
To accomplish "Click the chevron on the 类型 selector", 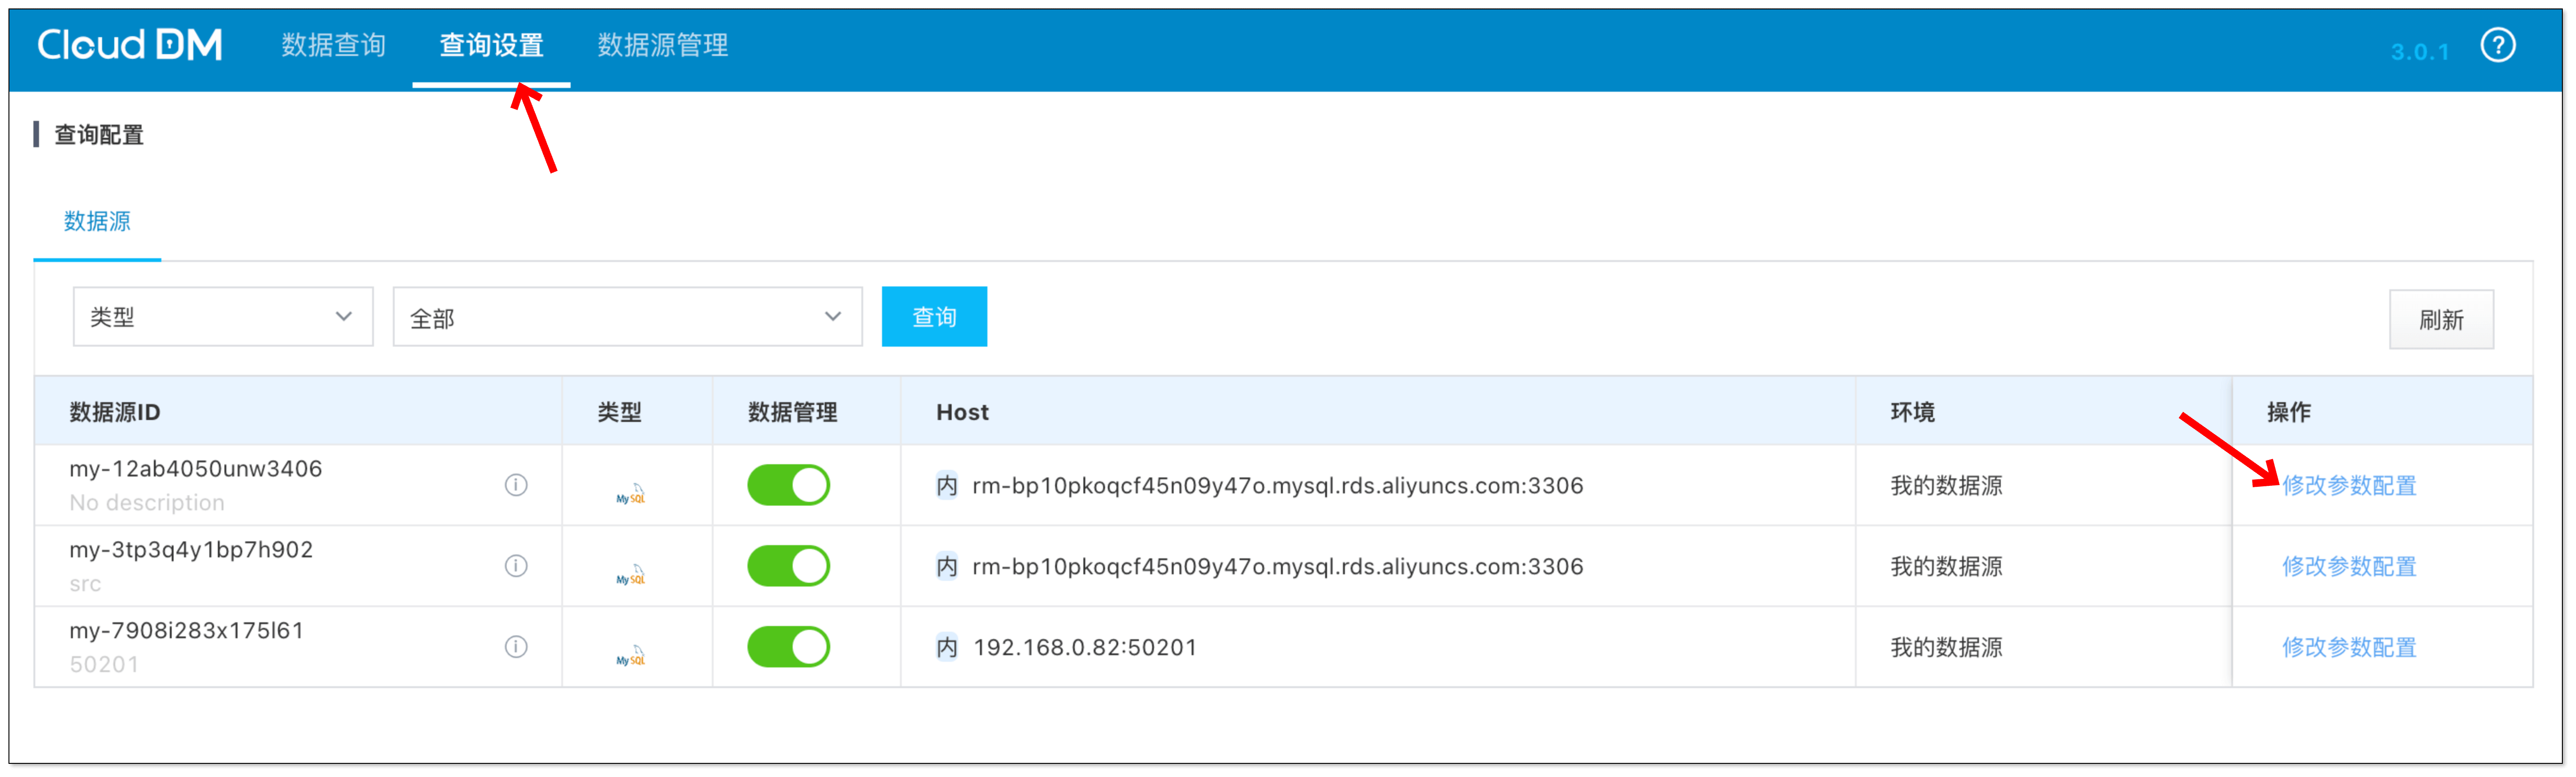I will (x=344, y=316).
